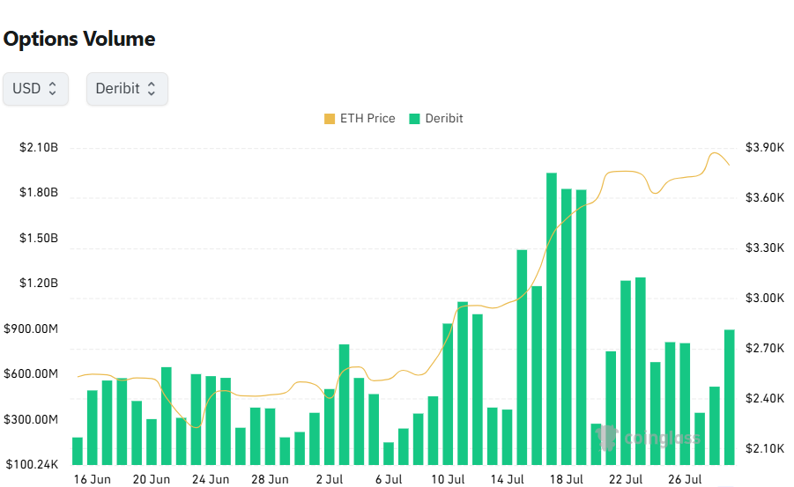Screen dimensions: 794x487
Task: Open the USD currency dropdown
Action: coord(35,89)
